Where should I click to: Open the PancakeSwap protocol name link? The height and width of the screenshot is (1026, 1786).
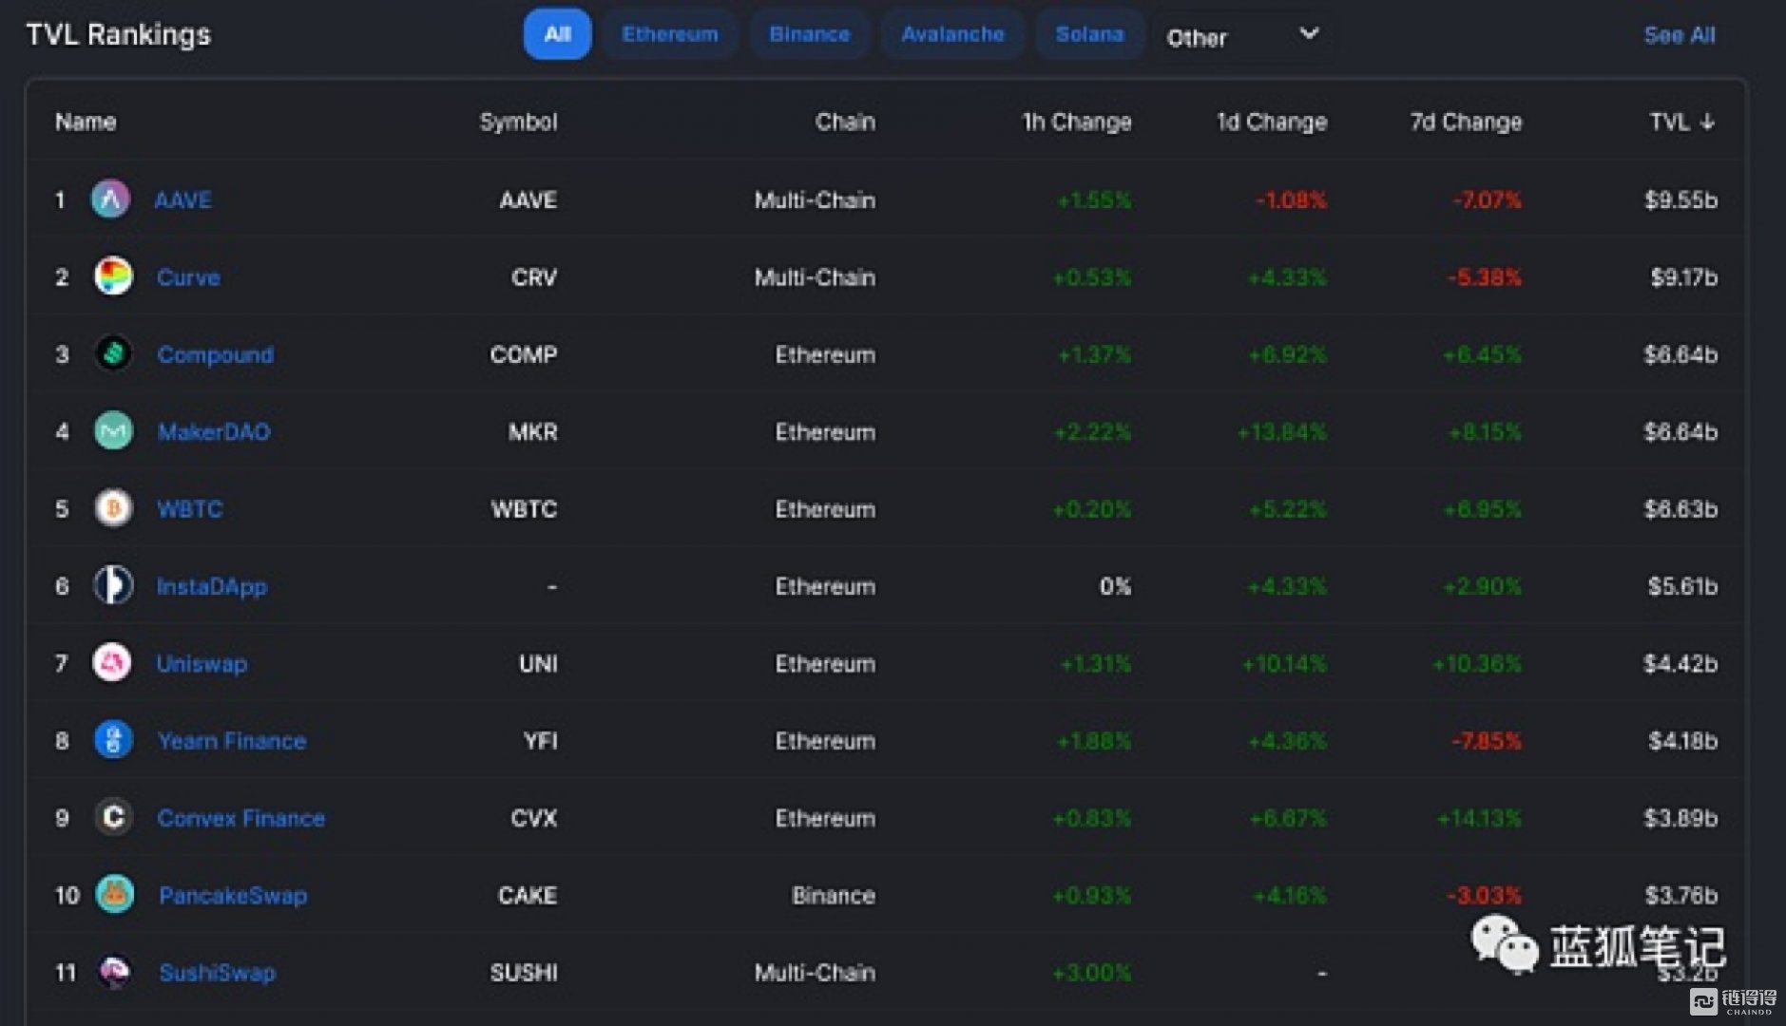point(233,895)
